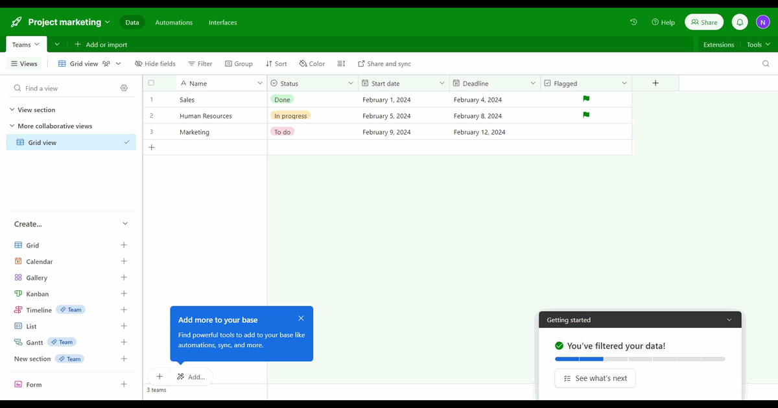Image resolution: width=778 pixels, height=408 pixels.
Task: Add a new row plus below Marketing
Action: coord(152,148)
